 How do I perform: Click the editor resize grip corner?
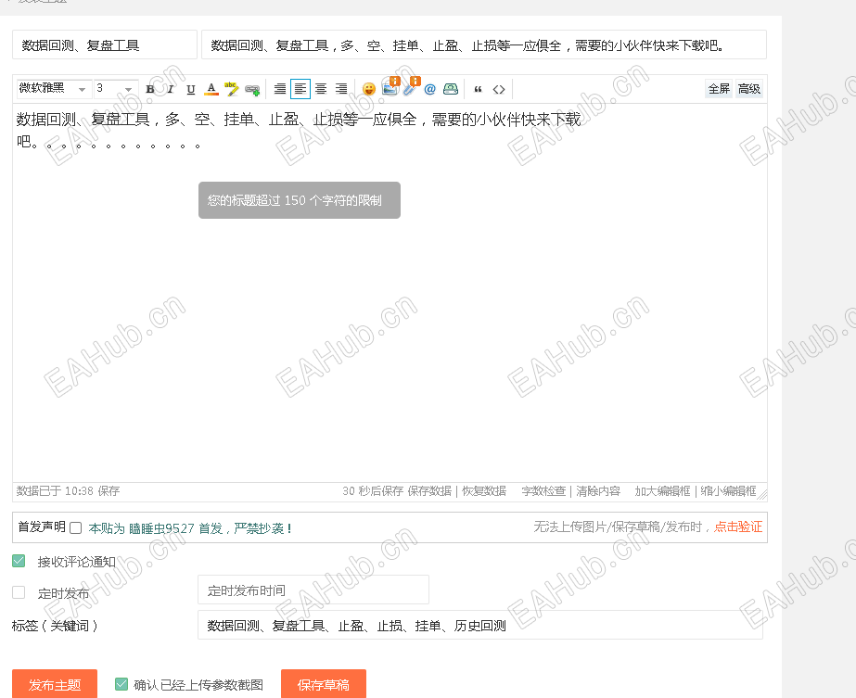click(x=762, y=494)
